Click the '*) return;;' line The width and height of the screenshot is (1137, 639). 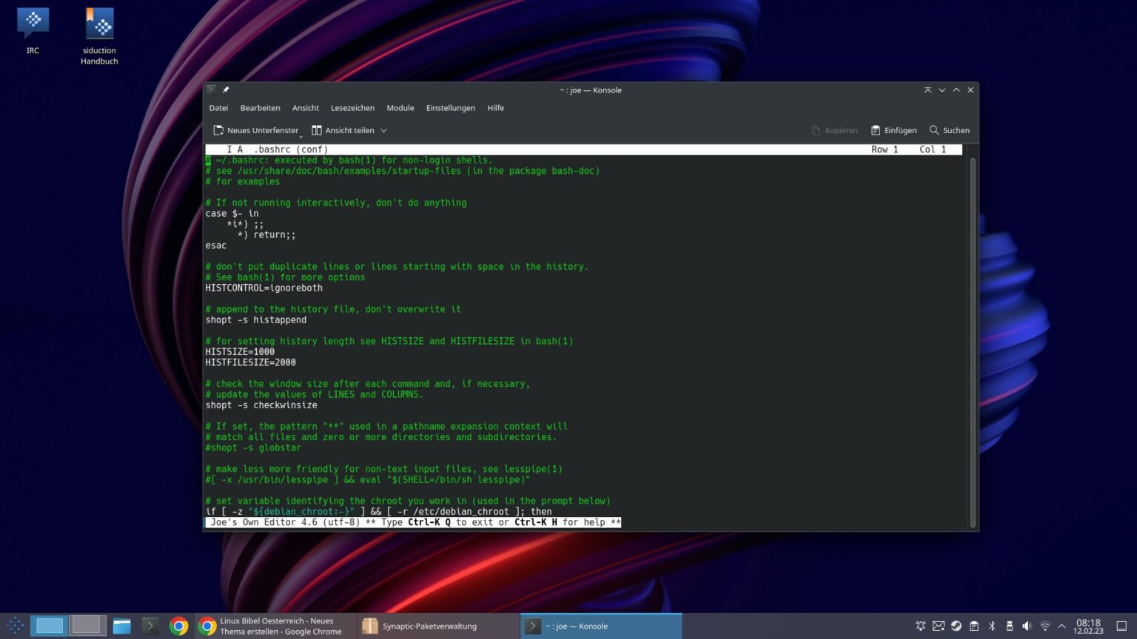click(266, 234)
